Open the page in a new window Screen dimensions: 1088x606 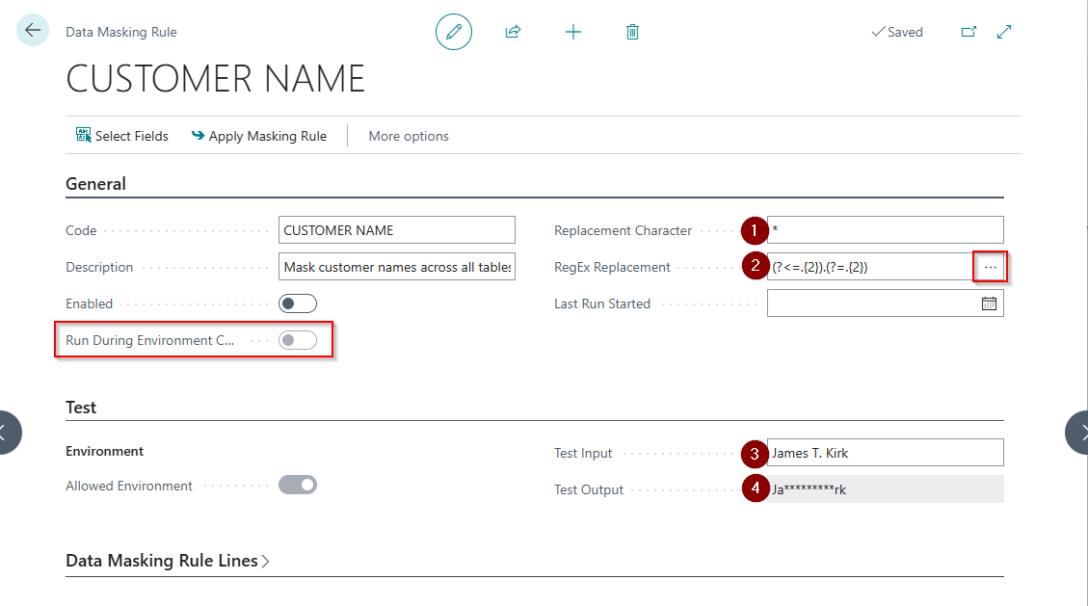coord(968,31)
